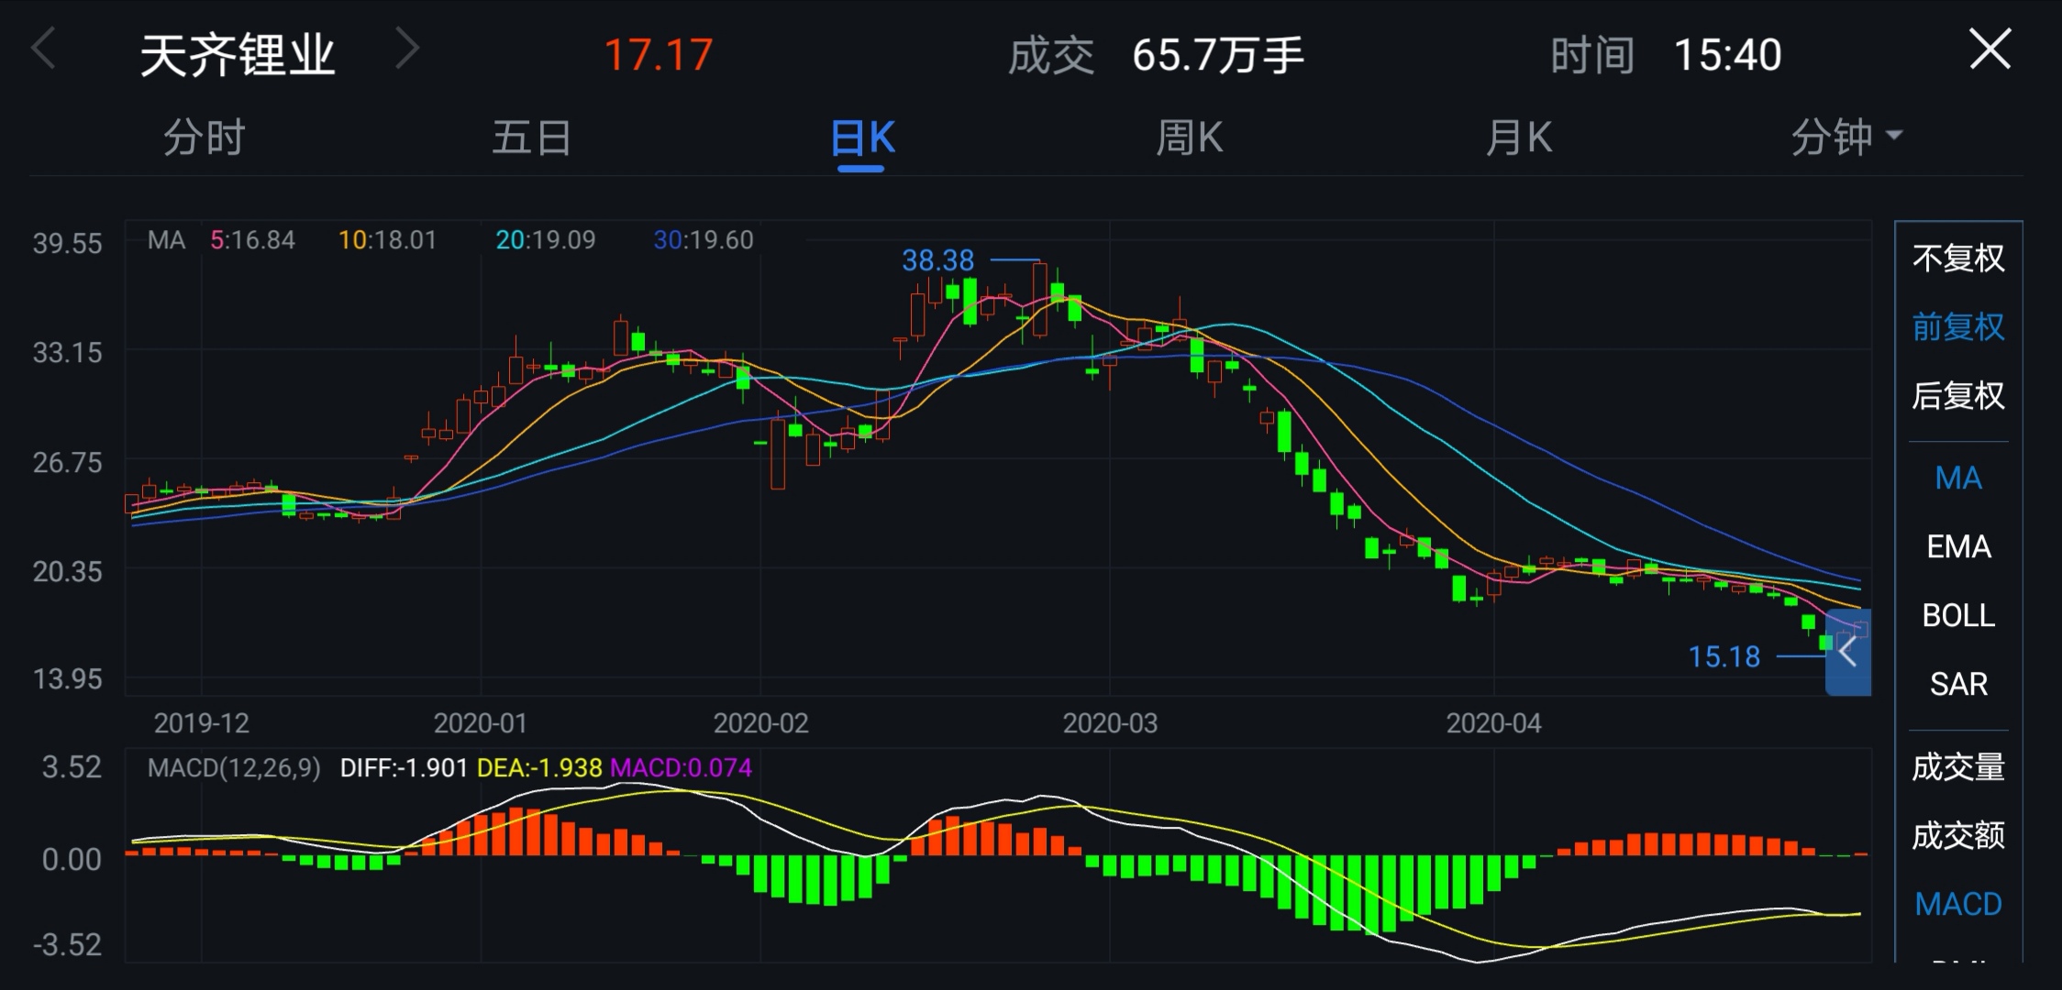The height and width of the screenshot is (990, 2062).
Task: Expand the collapsed side panel arrow
Action: tap(1848, 652)
